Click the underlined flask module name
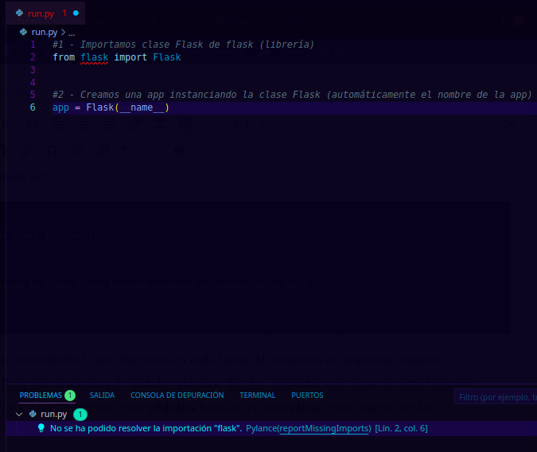This screenshot has width=537, height=452. click(x=94, y=57)
